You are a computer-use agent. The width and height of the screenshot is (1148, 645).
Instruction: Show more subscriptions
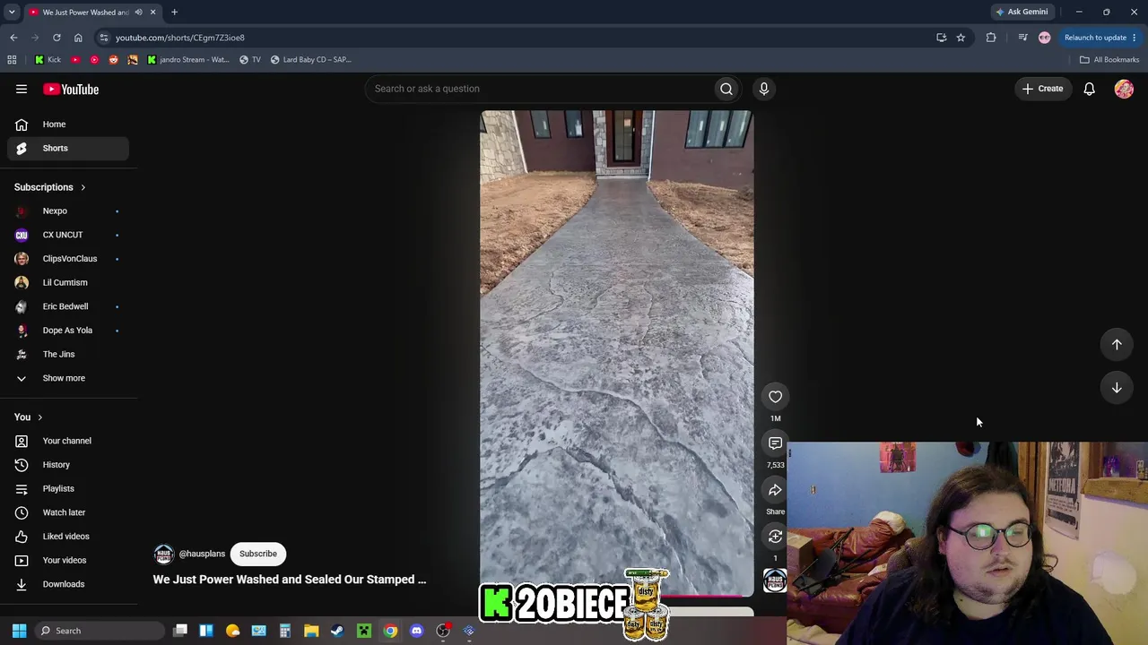pos(65,378)
